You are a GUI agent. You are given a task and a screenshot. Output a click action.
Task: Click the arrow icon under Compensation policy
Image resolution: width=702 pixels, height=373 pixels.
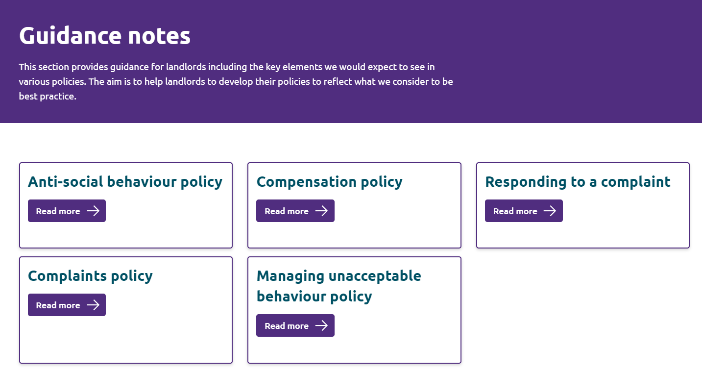pos(321,211)
